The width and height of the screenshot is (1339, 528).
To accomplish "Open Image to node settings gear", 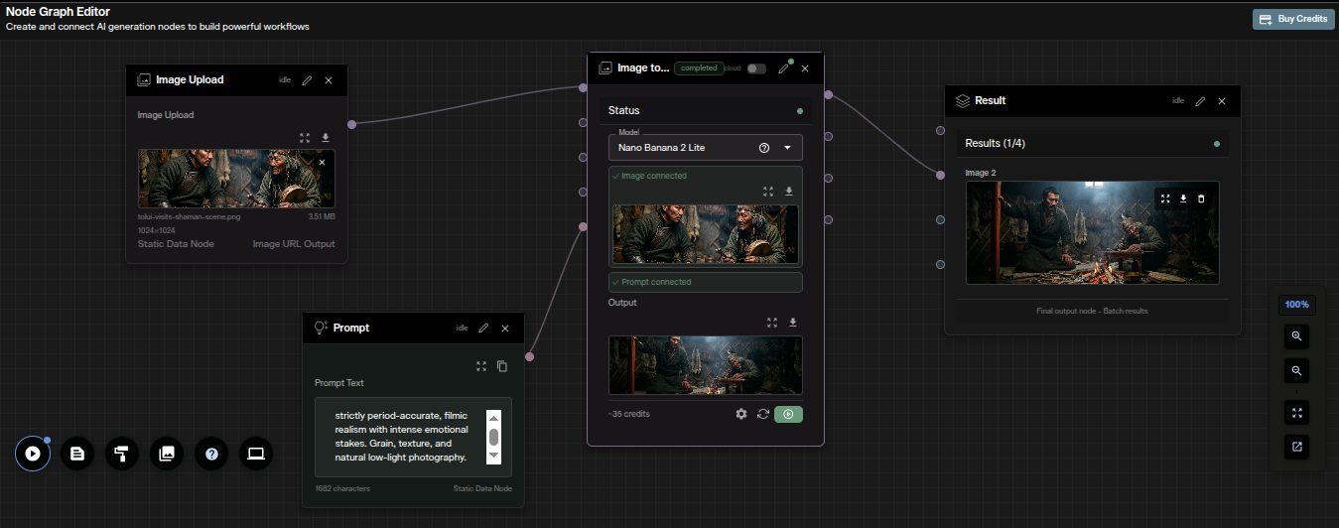I will [741, 414].
